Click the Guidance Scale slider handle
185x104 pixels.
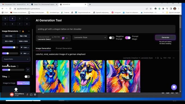(9, 70)
